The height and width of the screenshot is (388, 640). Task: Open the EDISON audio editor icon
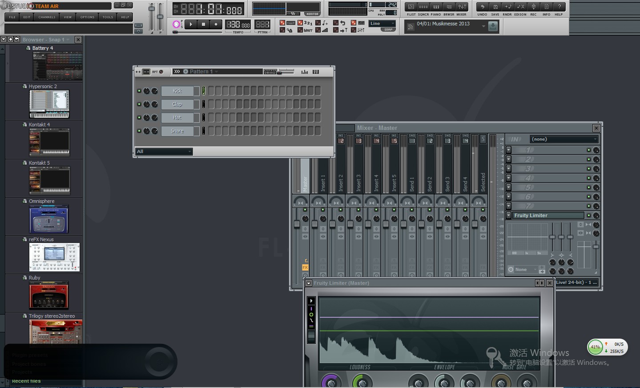[x=521, y=7]
